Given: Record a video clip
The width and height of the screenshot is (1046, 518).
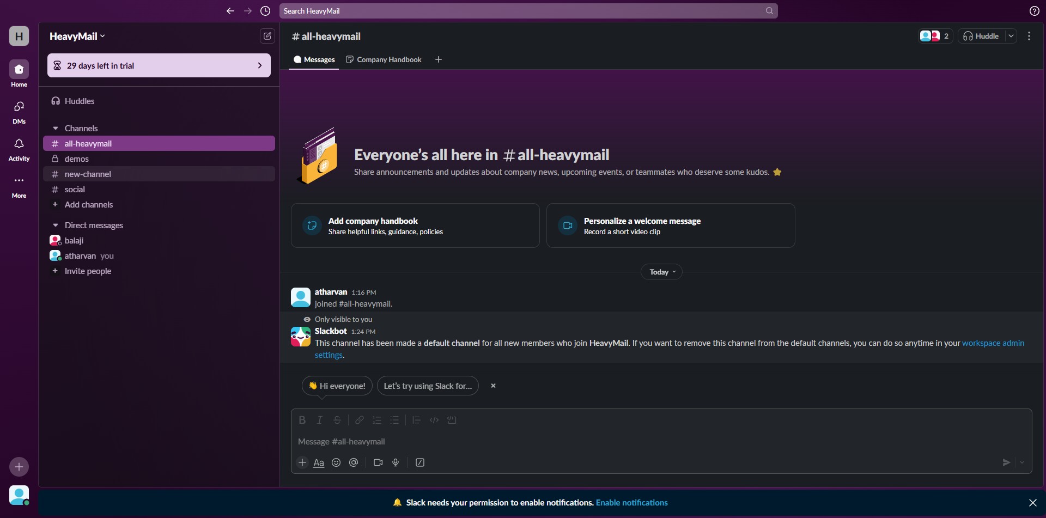Looking at the screenshot, I should point(378,462).
